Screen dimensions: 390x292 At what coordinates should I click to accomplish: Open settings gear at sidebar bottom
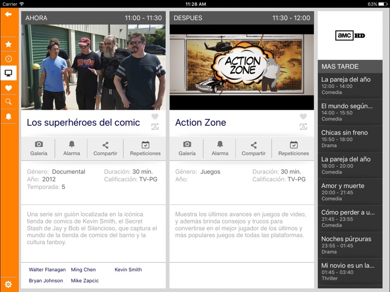tap(8, 284)
